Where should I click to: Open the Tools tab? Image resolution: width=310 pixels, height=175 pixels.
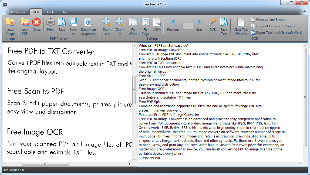50,12
